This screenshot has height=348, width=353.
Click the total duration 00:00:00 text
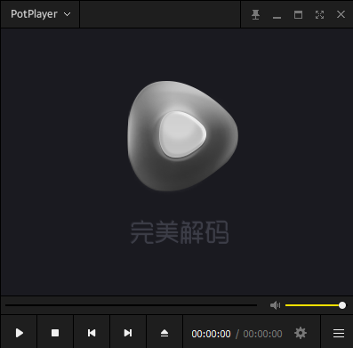click(262, 334)
